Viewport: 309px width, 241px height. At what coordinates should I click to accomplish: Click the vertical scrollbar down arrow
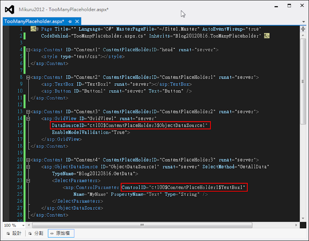[x=303, y=218]
